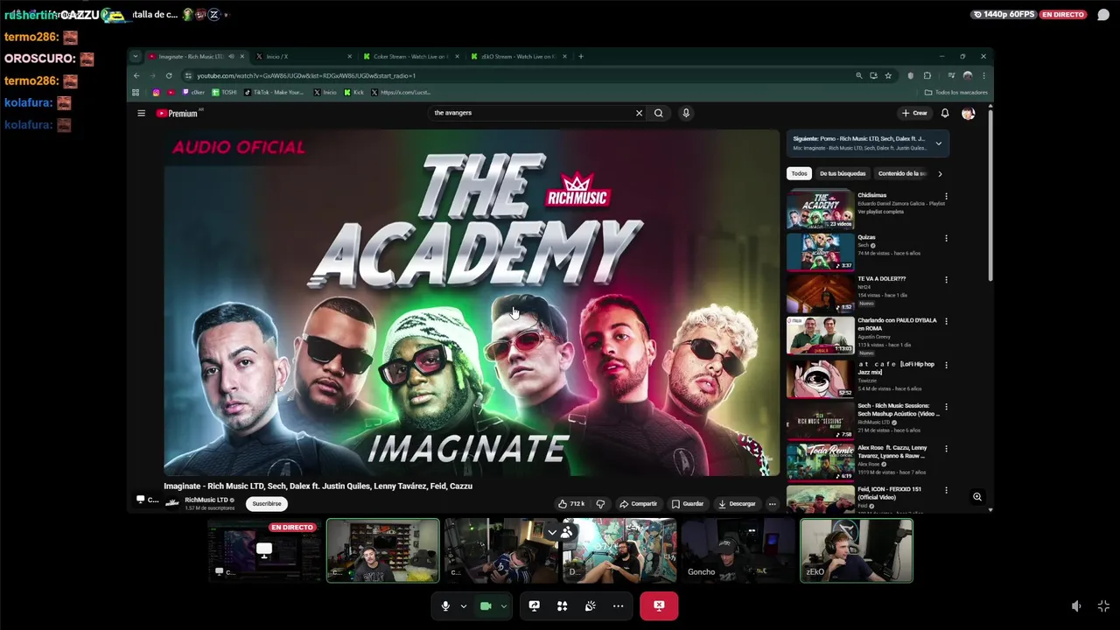Open YouTube hamburger guide menu
This screenshot has width=1120, height=630.
[x=141, y=113]
